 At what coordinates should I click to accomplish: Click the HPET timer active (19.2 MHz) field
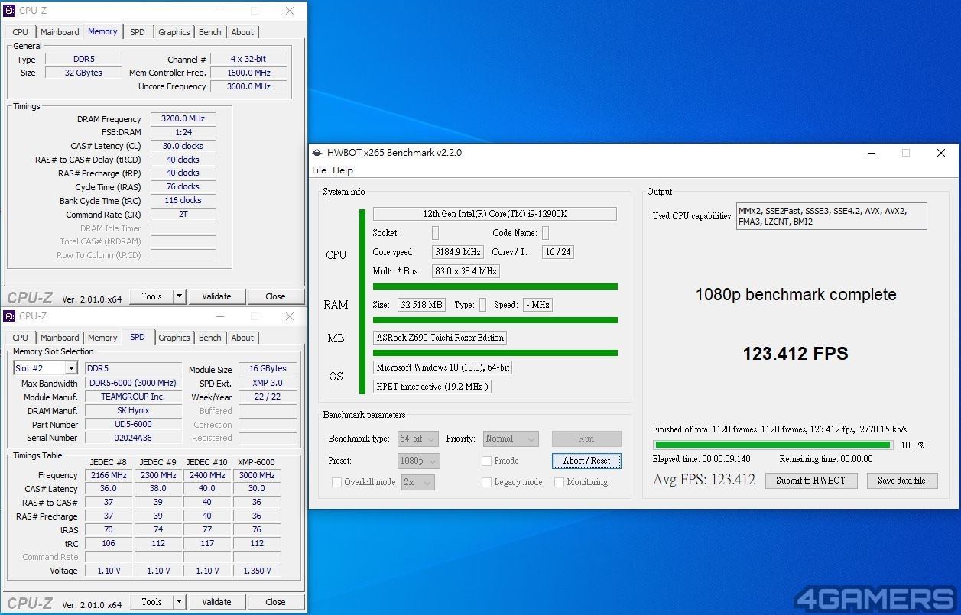coord(433,387)
